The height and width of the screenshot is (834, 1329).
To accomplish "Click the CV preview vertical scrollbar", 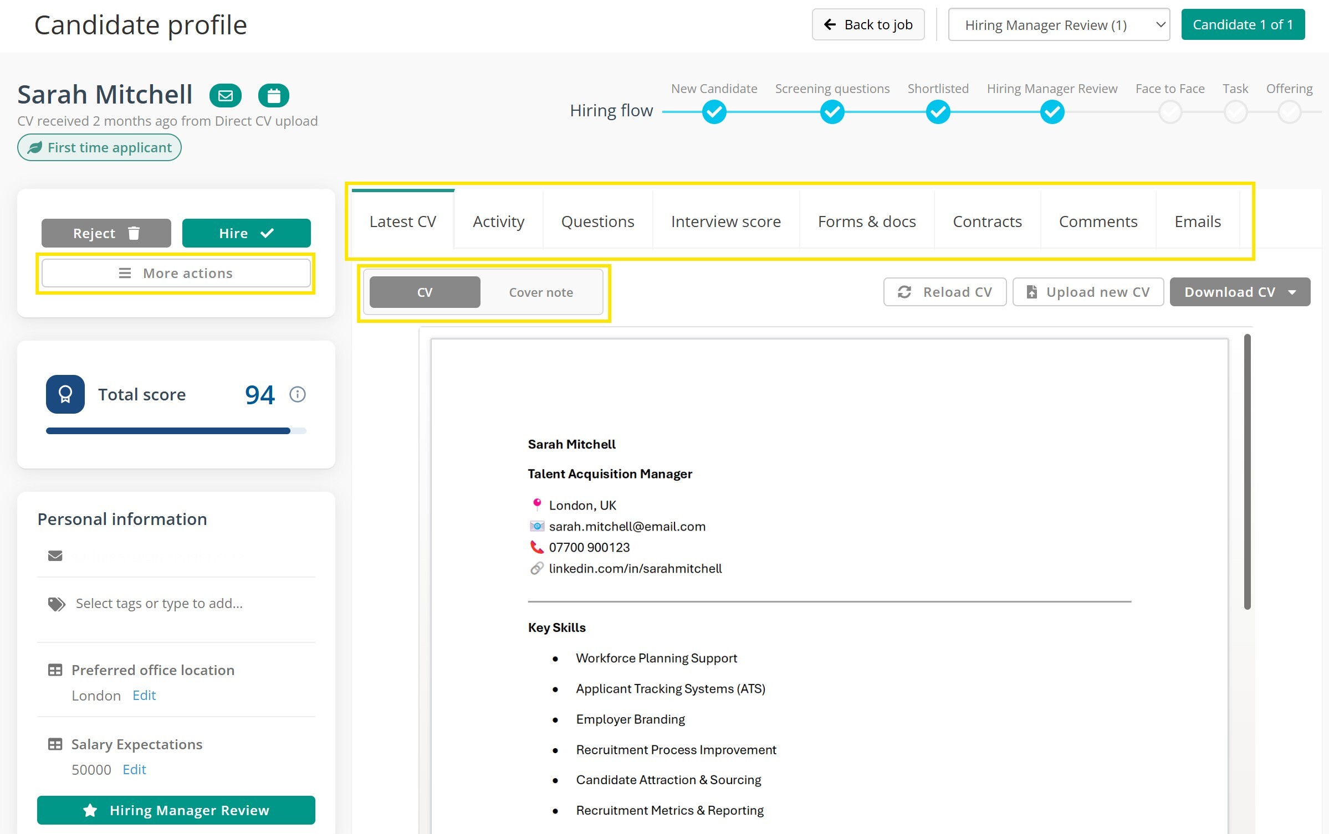I will [1247, 472].
